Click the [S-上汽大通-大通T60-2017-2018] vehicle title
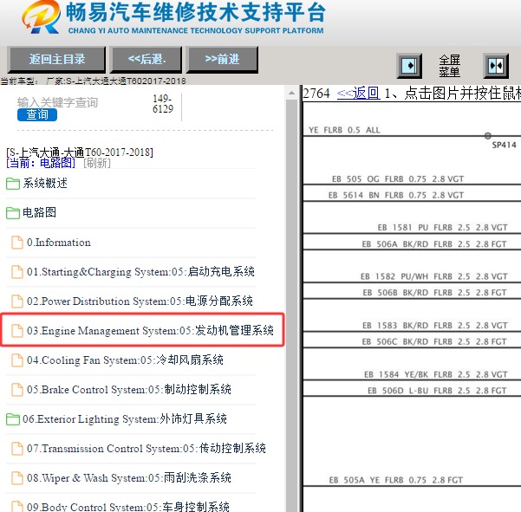 (80, 152)
